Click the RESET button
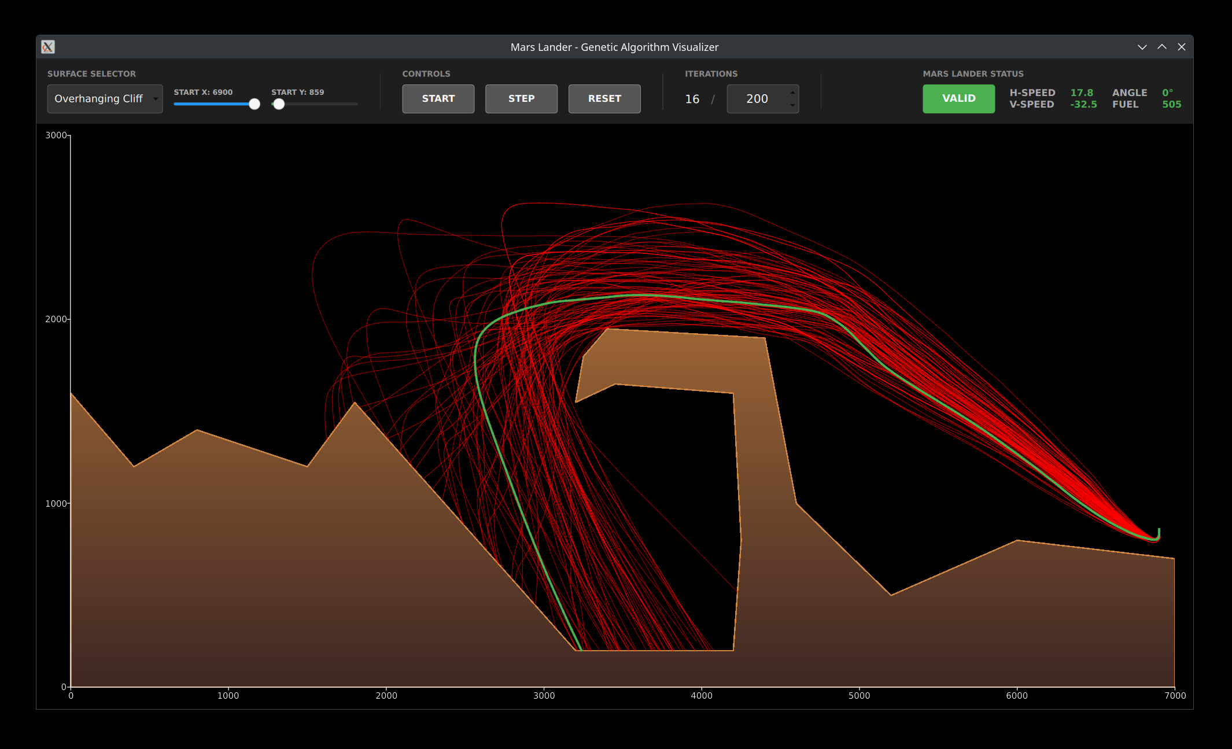The width and height of the screenshot is (1232, 749). point(604,99)
